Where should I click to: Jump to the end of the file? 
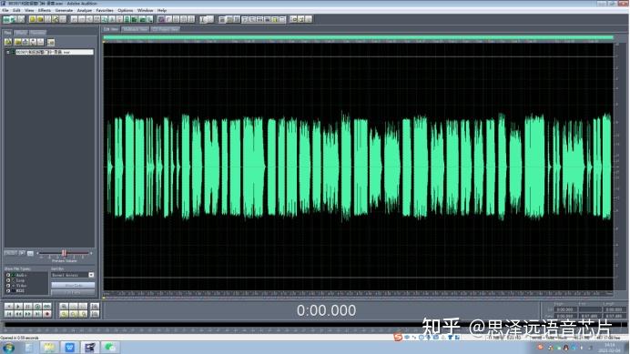coord(37,314)
